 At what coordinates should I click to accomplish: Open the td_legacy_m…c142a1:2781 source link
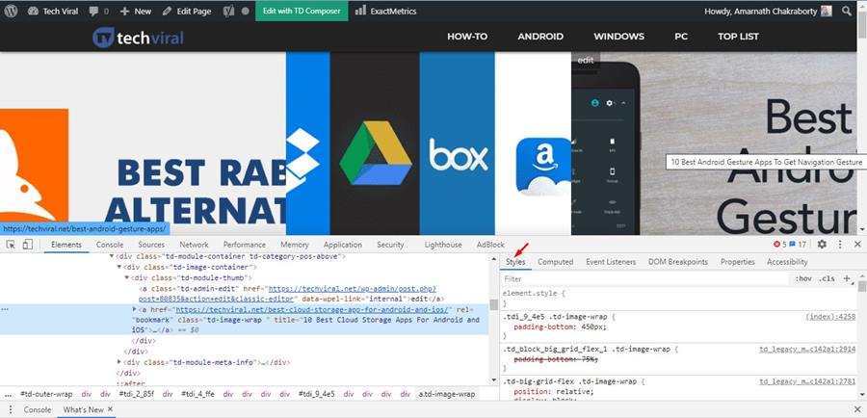tap(807, 381)
